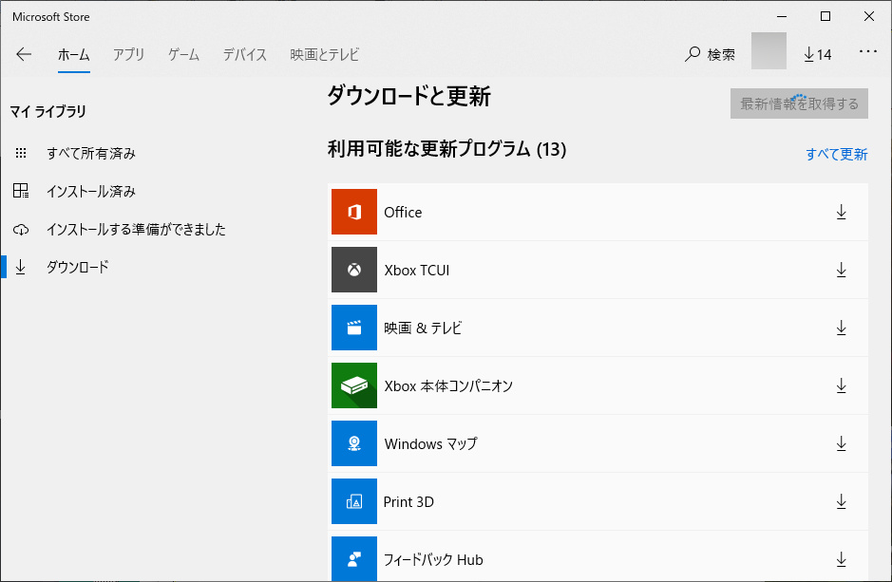Viewport: 892px width, 582px height.
Task: Click the cloud download icon in sidebar
Action: point(21,230)
